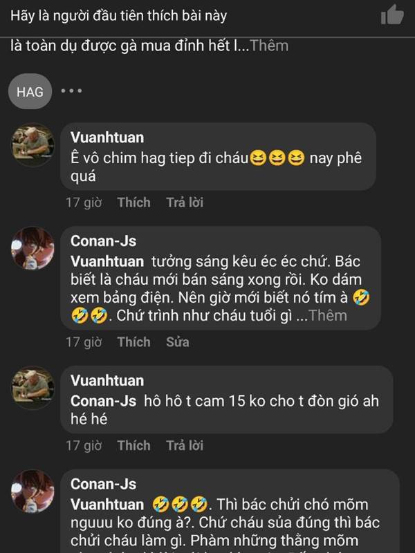
Task: Tap Vuanhtuan avatar on third comment
Action: [x=33, y=388]
